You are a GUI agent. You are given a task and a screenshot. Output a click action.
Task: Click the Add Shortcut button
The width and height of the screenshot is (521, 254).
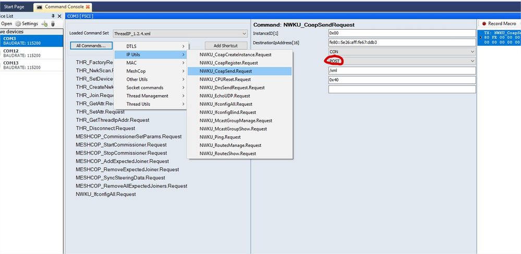coord(226,46)
